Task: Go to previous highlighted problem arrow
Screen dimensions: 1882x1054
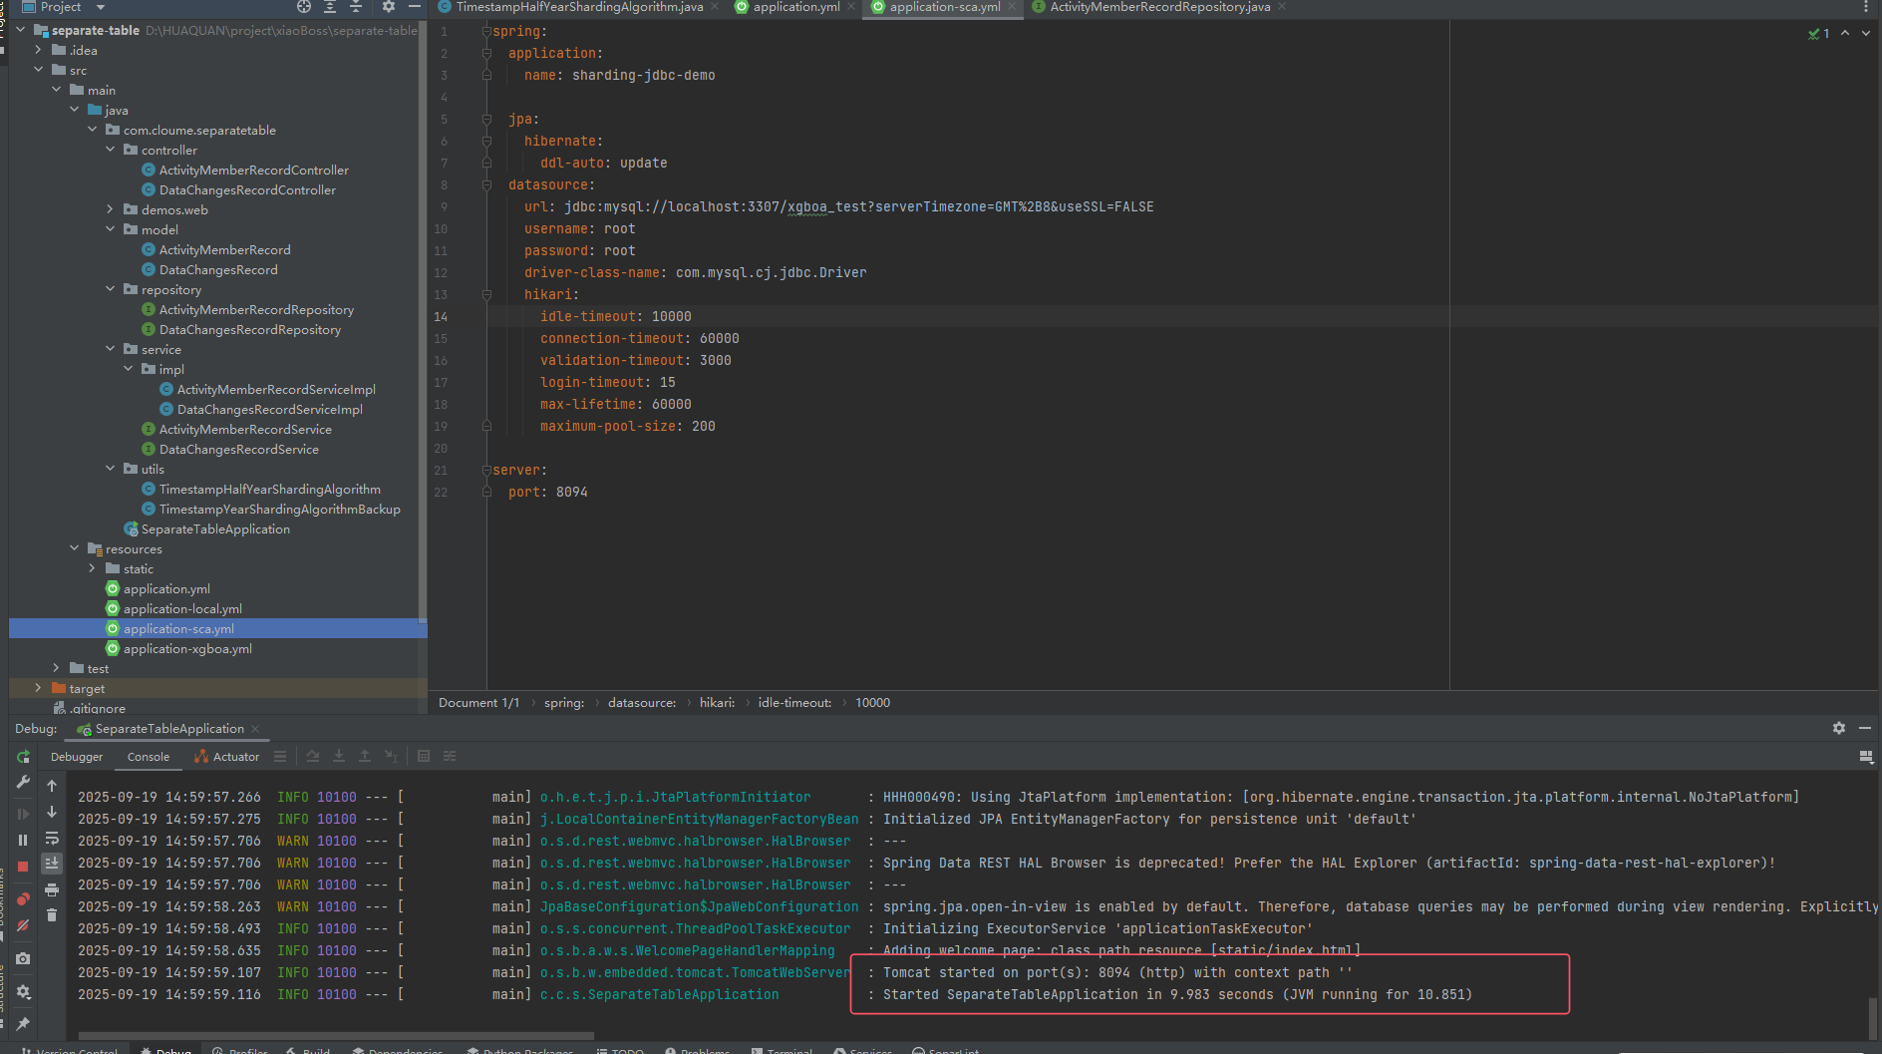Action: (x=1845, y=33)
